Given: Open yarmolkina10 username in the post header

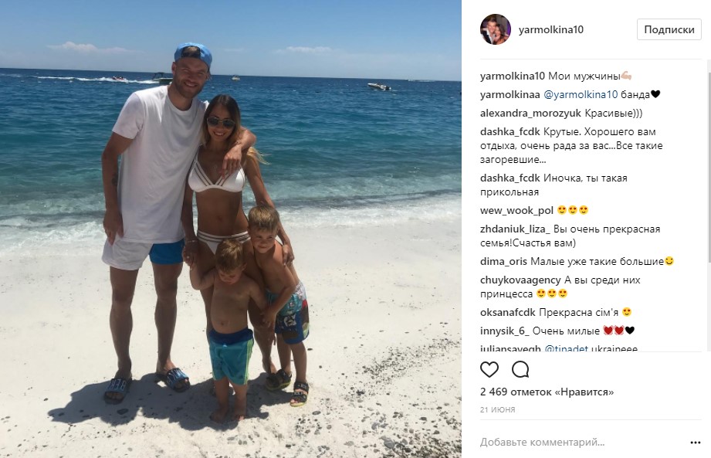Looking at the screenshot, I should pyautogui.click(x=551, y=29).
